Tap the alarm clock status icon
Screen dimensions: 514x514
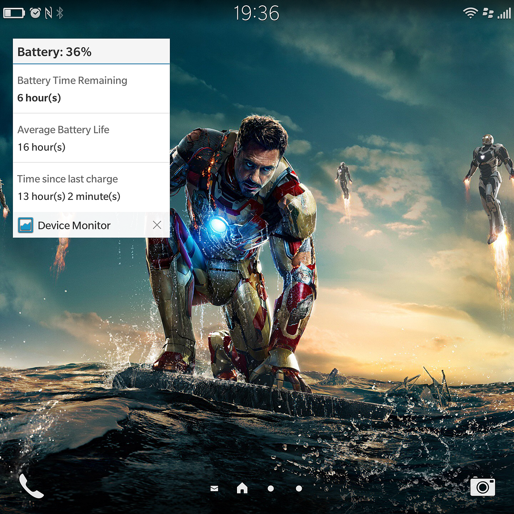click(35, 13)
